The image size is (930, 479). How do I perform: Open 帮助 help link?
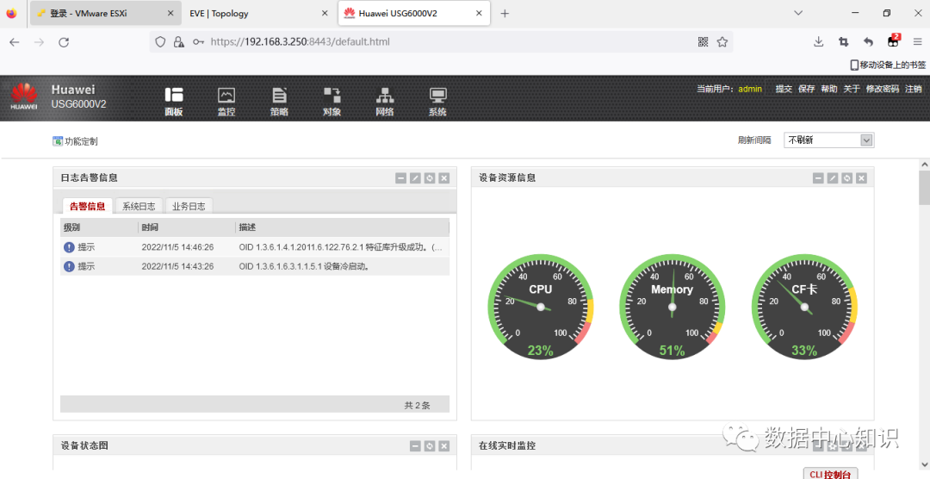[x=828, y=89]
